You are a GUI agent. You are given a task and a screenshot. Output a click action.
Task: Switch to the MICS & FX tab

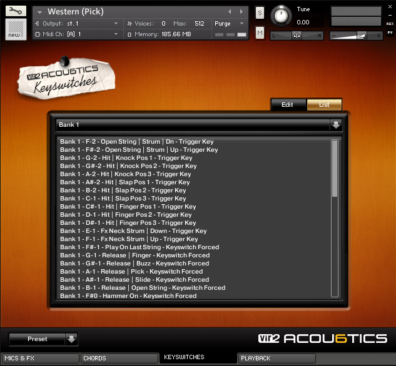click(x=39, y=359)
